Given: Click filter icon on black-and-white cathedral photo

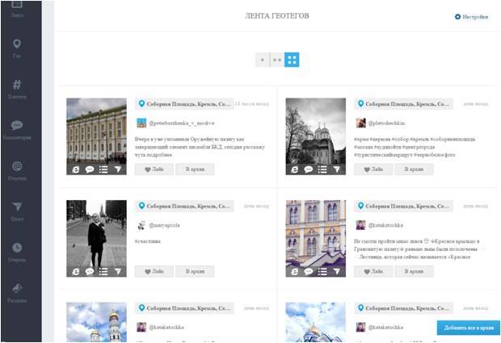Looking at the screenshot, I should coord(338,169).
